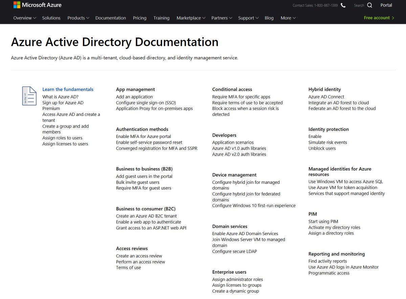Expand the Support dropdown menu

pyautogui.click(x=248, y=18)
